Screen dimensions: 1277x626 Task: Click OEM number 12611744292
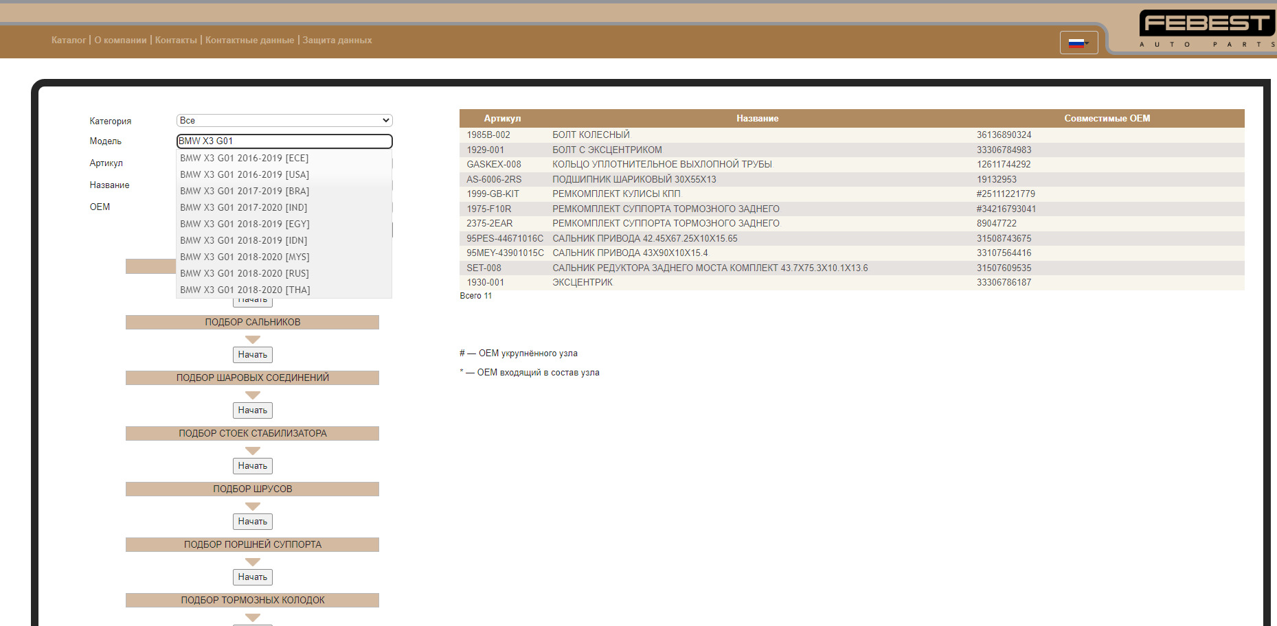point(1004,165)
